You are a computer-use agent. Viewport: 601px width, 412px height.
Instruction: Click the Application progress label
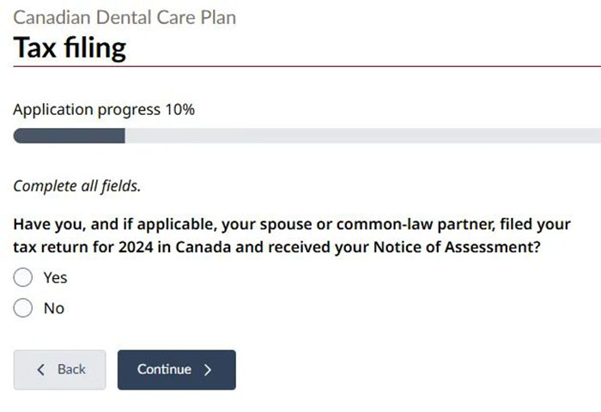(x=86, y=109)
